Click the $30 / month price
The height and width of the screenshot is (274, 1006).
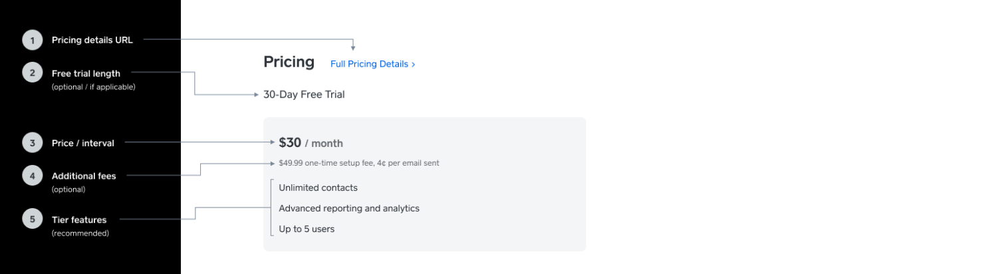(311, 142)
